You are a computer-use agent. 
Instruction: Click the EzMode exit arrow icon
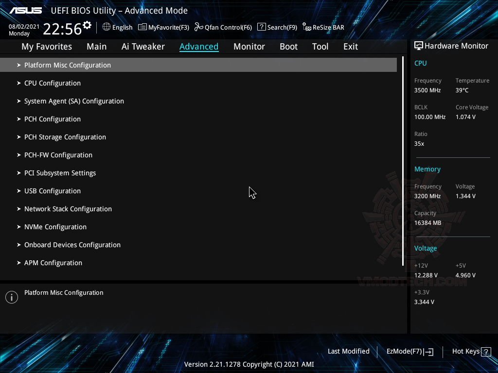pos(428,352)
